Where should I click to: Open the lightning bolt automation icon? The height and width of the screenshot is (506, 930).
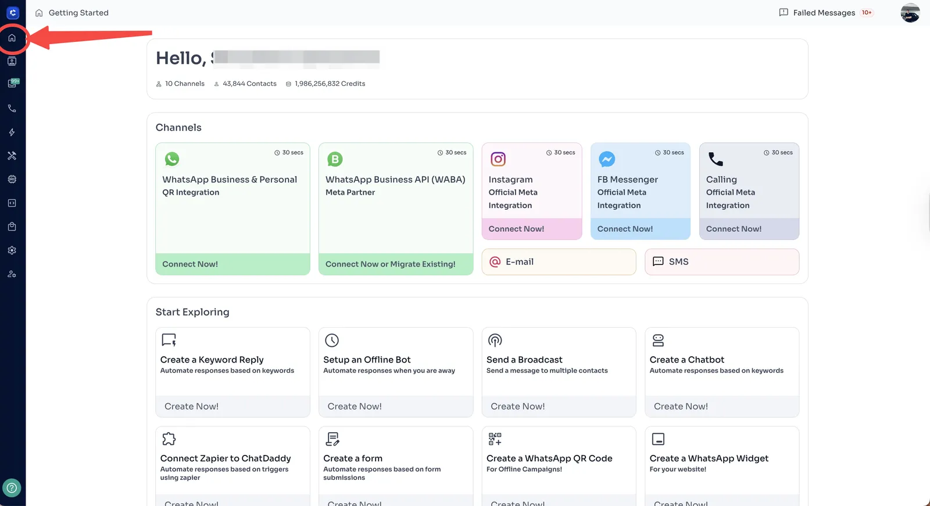(12, 132)
